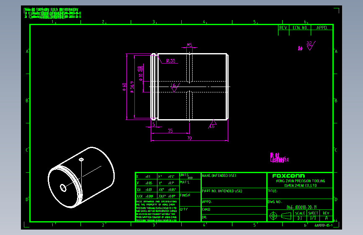Select the REV label beside SHEET
Image resolution: width=363 pixels, height=235 pixels.
click(326, 213)
